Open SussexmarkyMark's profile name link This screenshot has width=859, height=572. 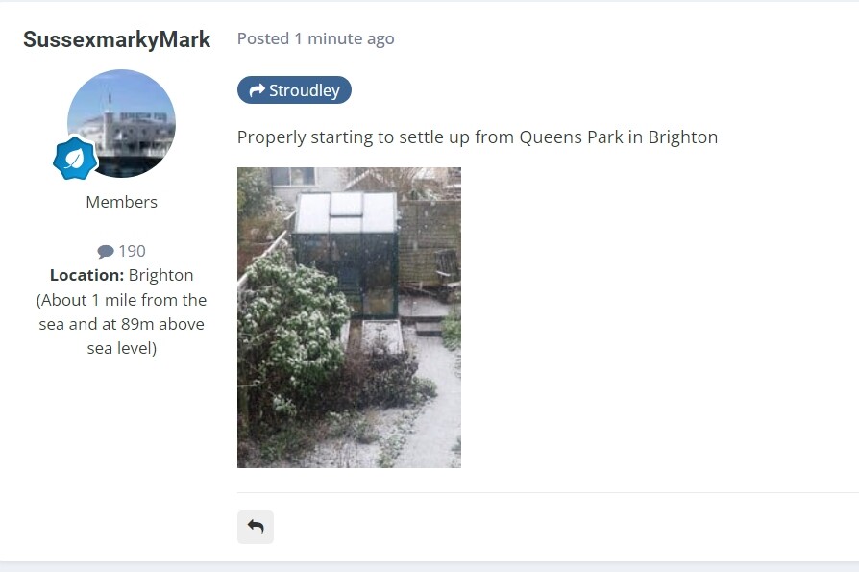[116, 39]
